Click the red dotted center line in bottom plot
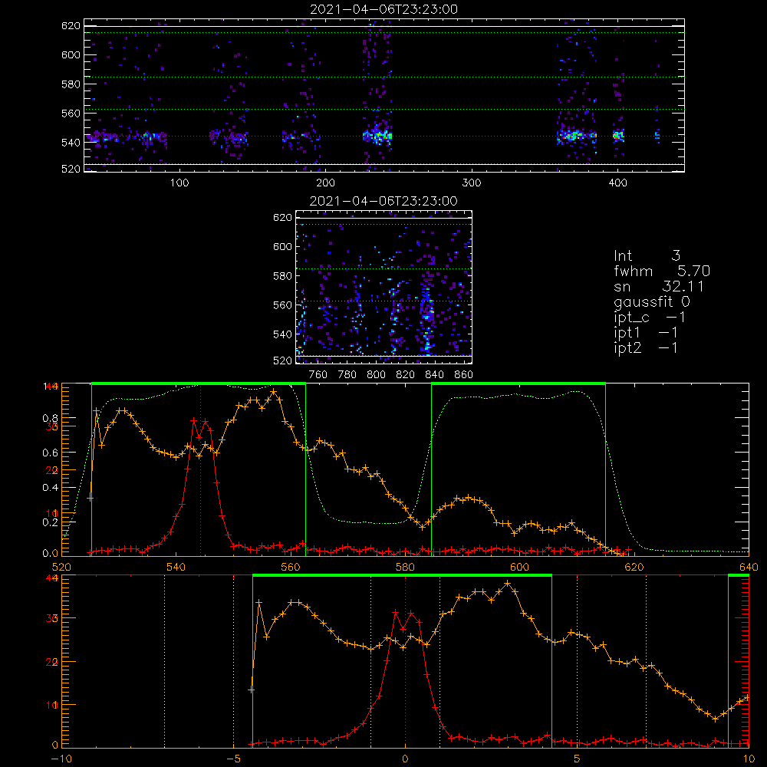 pos(405,661)
